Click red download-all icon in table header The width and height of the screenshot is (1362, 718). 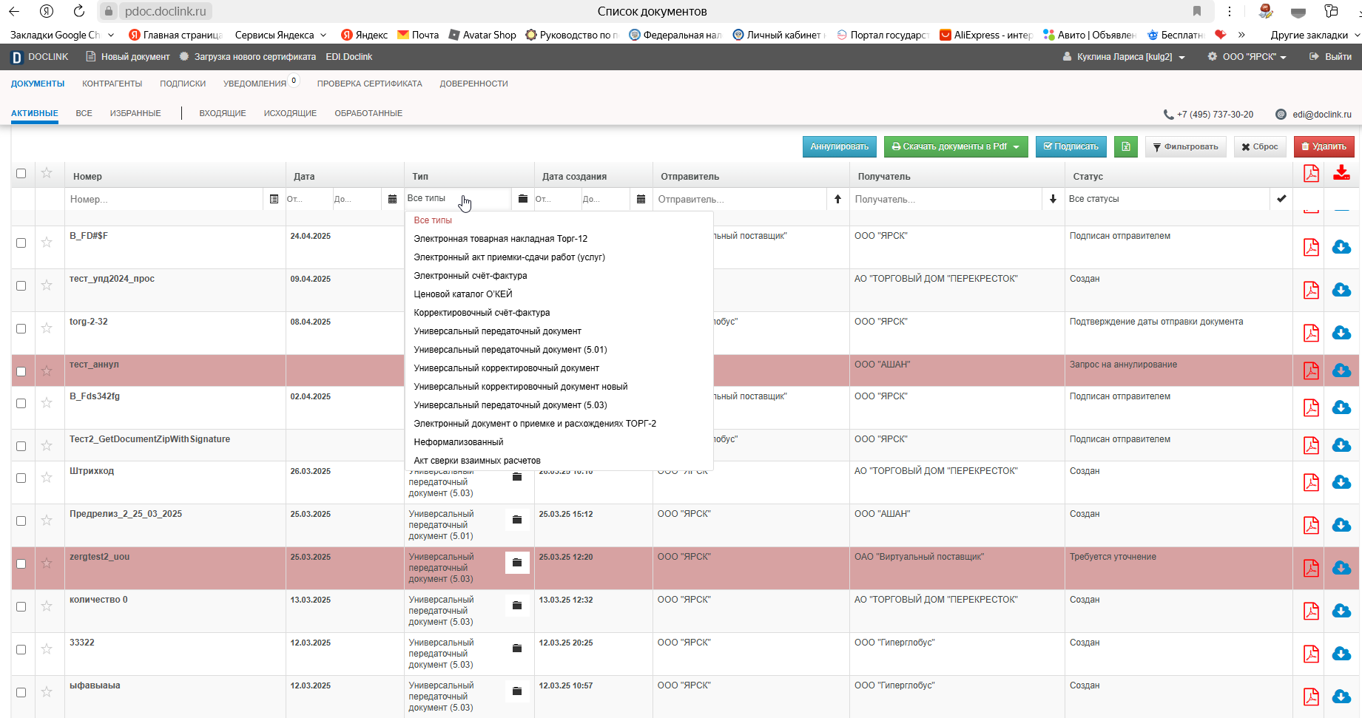pyautogui.click(x=1341, y=173)
